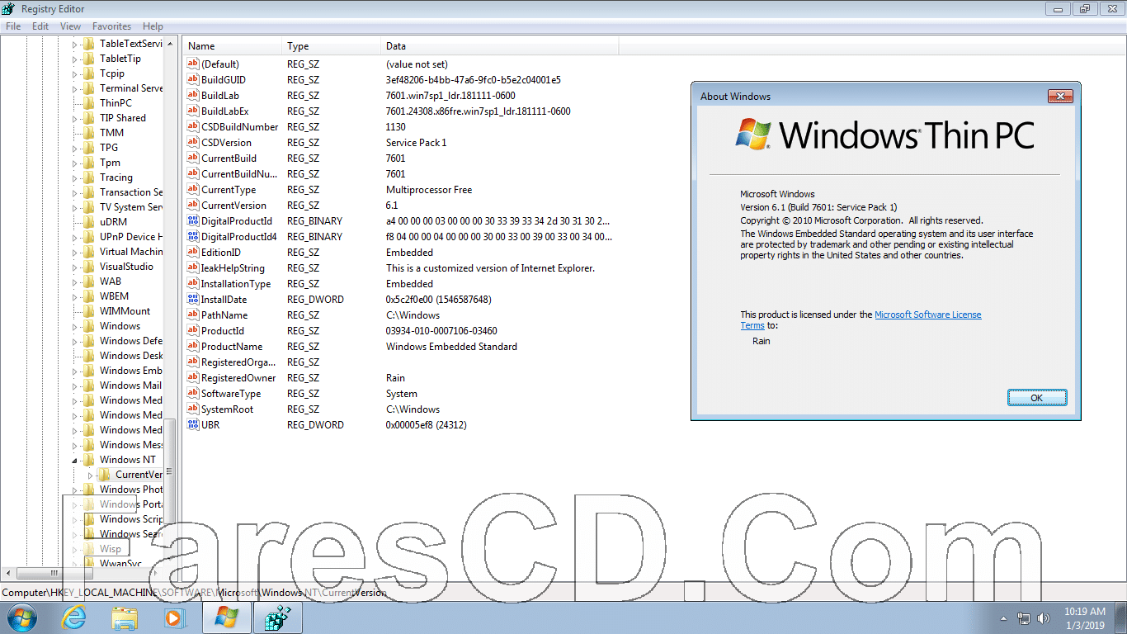Image resolution: width=1127 pixels, height=634 pixels.
Task: Click the BuildGUID string value icon
Action: click(x=193, y=80)
